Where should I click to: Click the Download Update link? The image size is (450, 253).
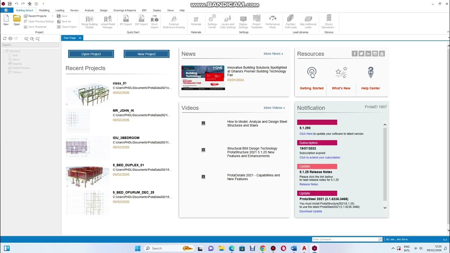click(311, 212)
